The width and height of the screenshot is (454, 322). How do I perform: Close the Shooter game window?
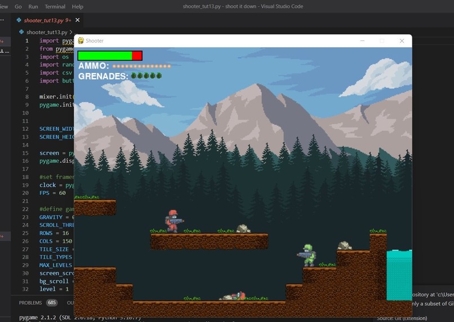[x=402, y=40]
